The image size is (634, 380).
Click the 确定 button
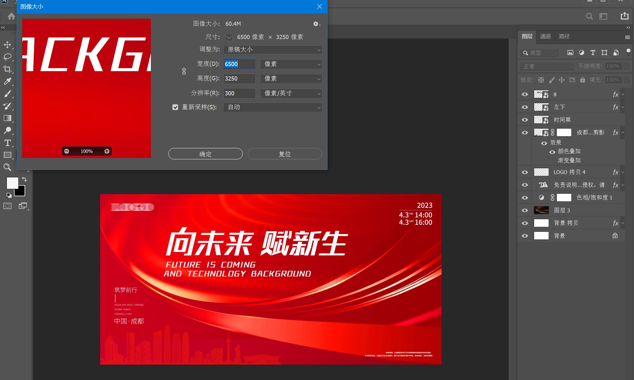(x=205, y=154)
